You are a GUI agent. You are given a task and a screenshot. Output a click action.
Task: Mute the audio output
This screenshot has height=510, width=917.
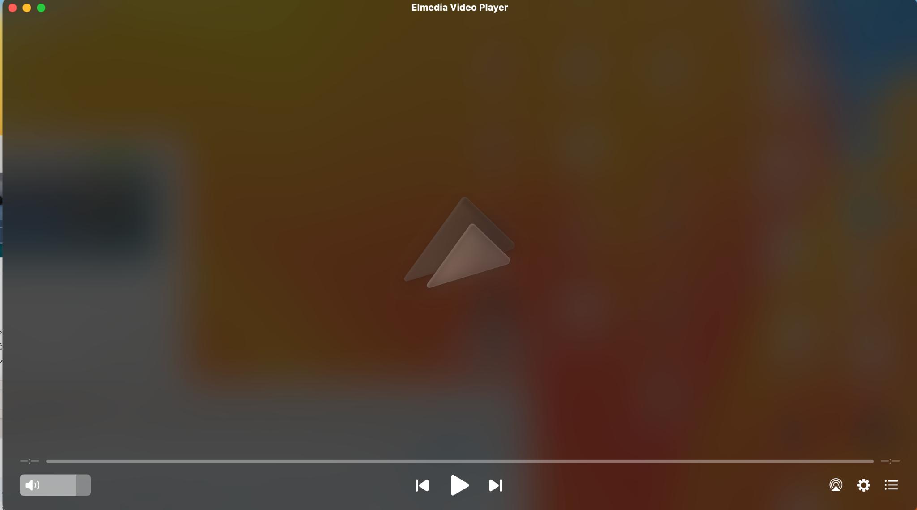(31, 485)
